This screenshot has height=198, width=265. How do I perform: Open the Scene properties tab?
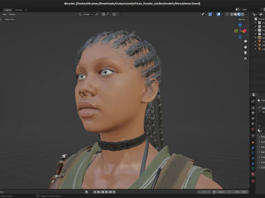click(x=253, y=124)
